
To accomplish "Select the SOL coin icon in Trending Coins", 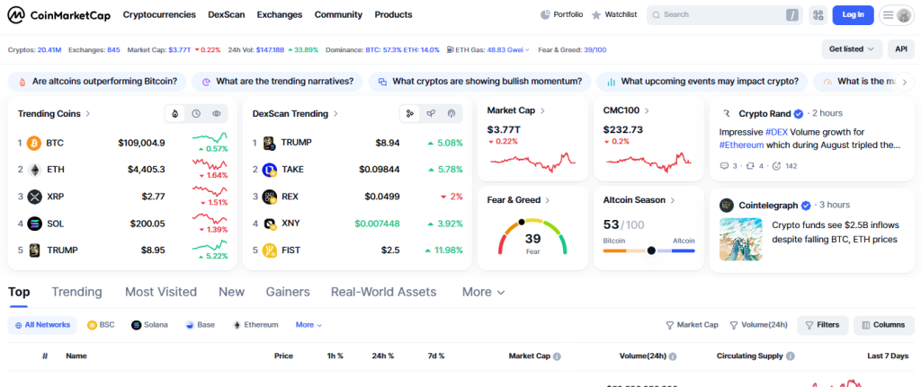I will [x=35, y=224].
